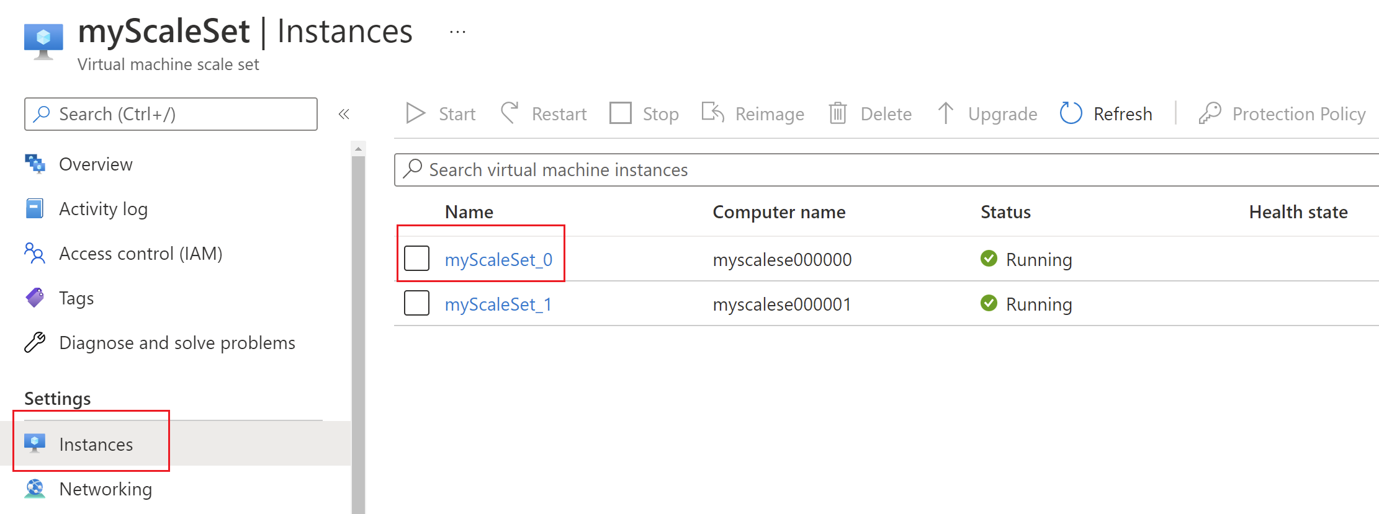This screenshot has height=514, width=1379.
Task: Open the Overview menu item
Action: [x=96, y=164]
